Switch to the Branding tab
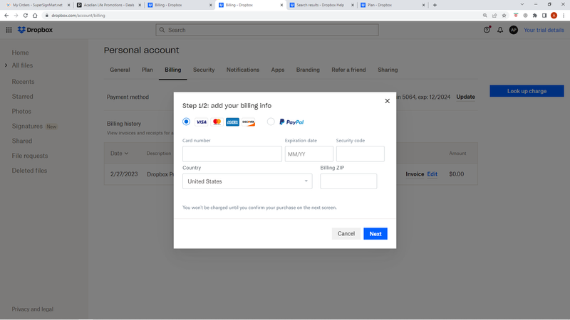Viewport: 570px width, 320px height. [308, 70]
